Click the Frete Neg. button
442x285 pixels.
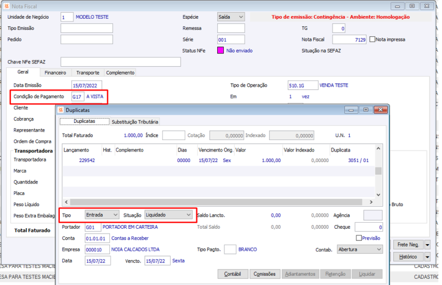(408, 245)
